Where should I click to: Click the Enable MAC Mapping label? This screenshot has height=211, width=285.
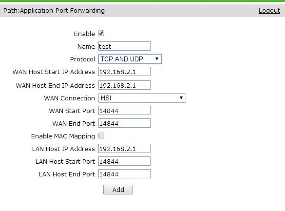[x=63, y=136]
